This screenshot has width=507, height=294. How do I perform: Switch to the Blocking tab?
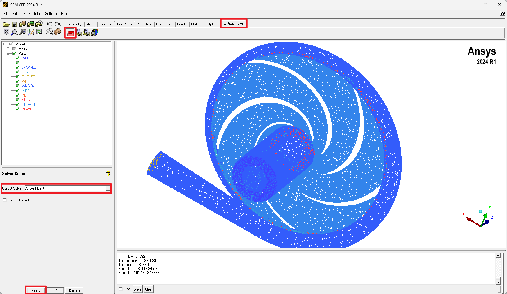(x=106, y=24)
